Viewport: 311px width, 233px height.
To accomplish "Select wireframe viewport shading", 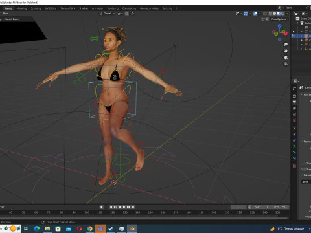I will (270, 14).
